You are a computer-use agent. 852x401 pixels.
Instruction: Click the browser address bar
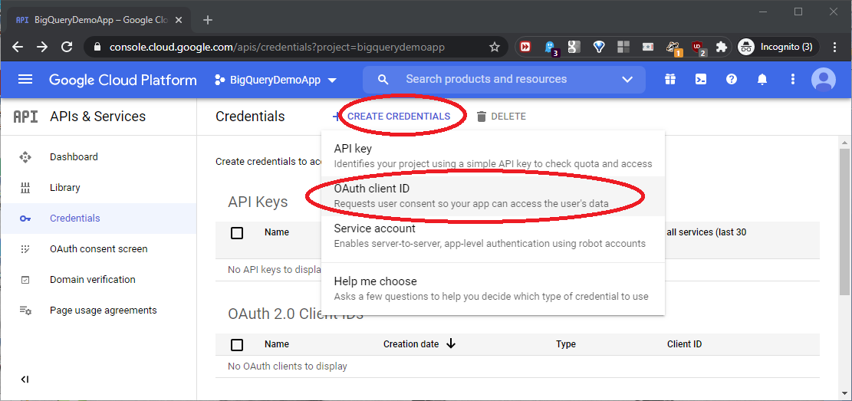[296, 48]
